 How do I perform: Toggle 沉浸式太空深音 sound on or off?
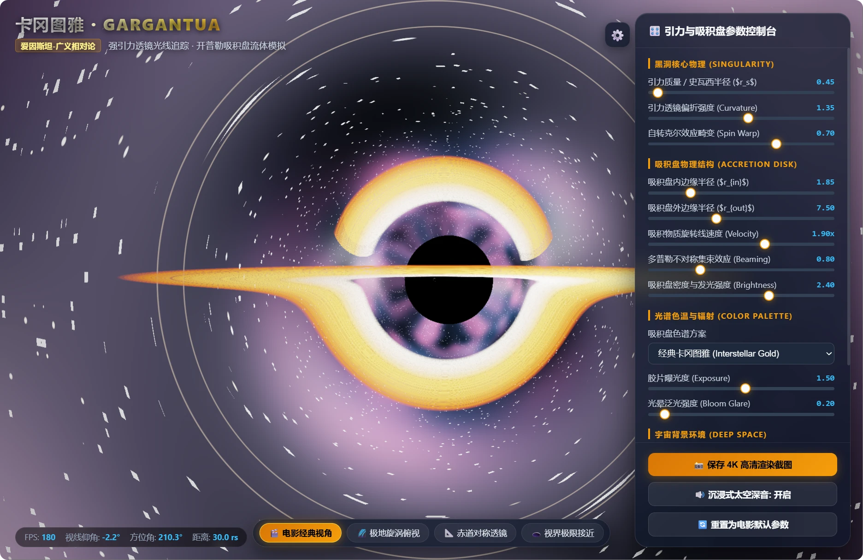pyautogui.click(x=742, y=494)
